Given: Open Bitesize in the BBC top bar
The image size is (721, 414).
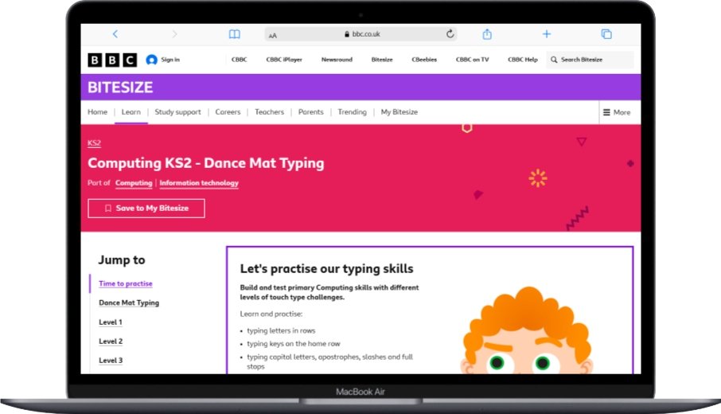Looking at the screenshot, I should pyautogui.click(x=382, y=60).
